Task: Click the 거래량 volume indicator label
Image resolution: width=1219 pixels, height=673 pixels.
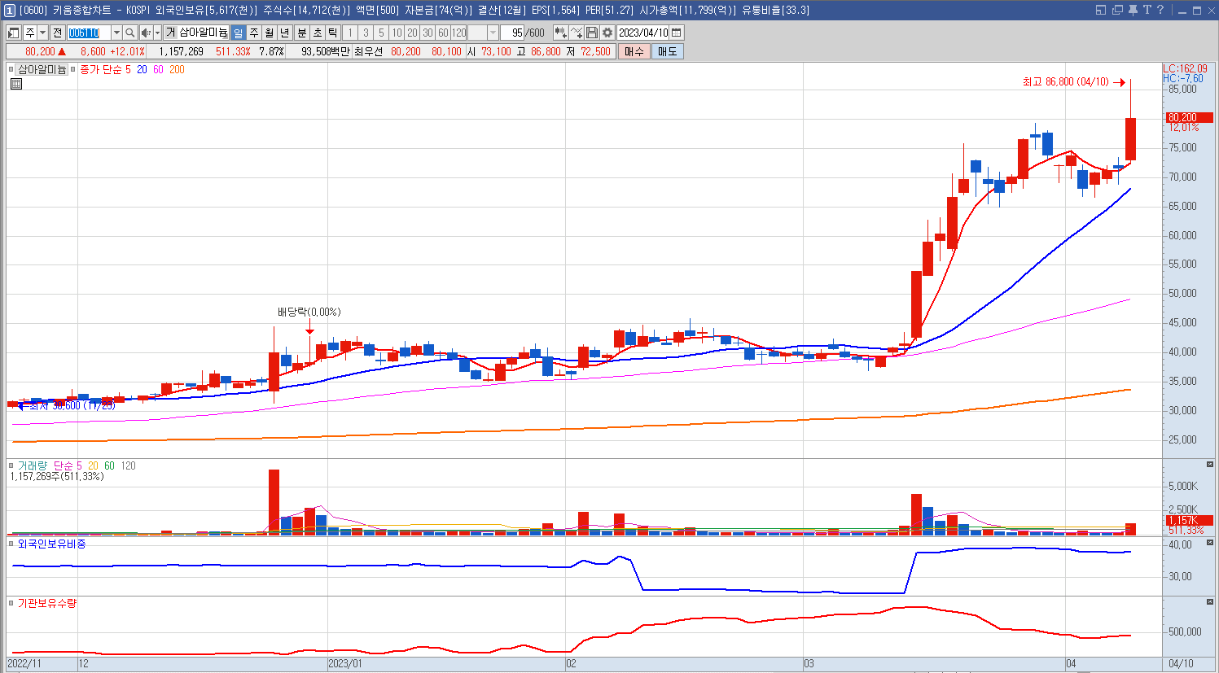Action: click(x=33, y=465)
